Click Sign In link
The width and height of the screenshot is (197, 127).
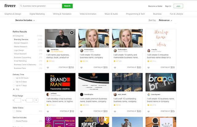(x=168, y=6)
